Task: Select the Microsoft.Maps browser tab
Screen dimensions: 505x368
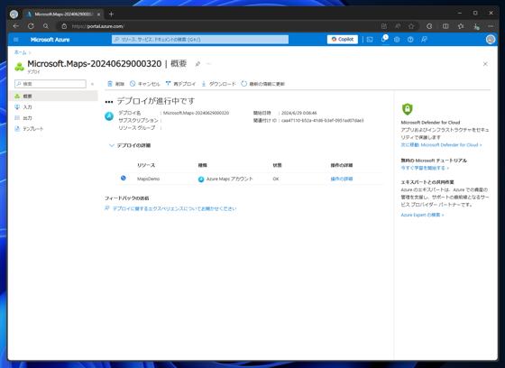Action: (64, 14)
